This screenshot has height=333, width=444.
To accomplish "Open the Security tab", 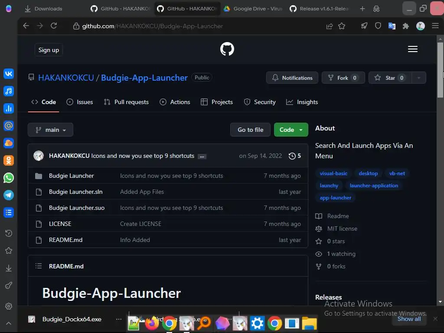I will coord(260,102).
